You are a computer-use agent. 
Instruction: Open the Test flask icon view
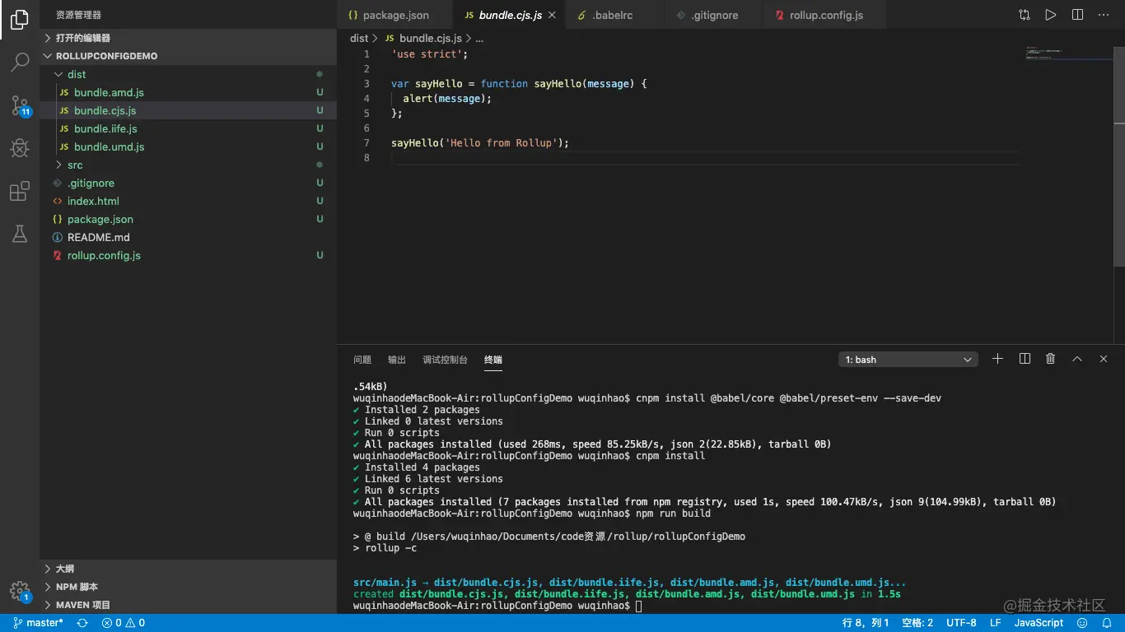(x=20, y=235)
